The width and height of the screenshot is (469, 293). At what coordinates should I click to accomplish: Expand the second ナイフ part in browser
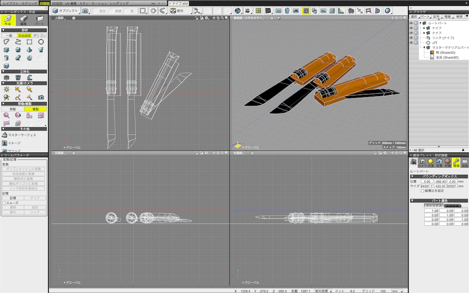click(424, 33)
